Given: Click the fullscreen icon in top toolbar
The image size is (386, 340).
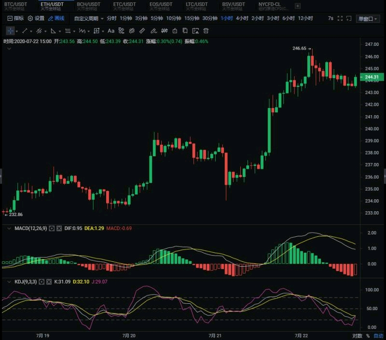Looking at the screenshot, I should 340,18.
